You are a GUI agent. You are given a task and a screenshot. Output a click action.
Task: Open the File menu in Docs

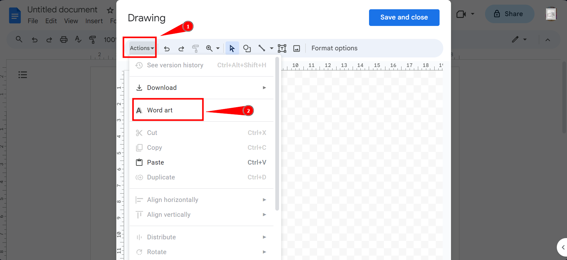click(x=33, y=21)
